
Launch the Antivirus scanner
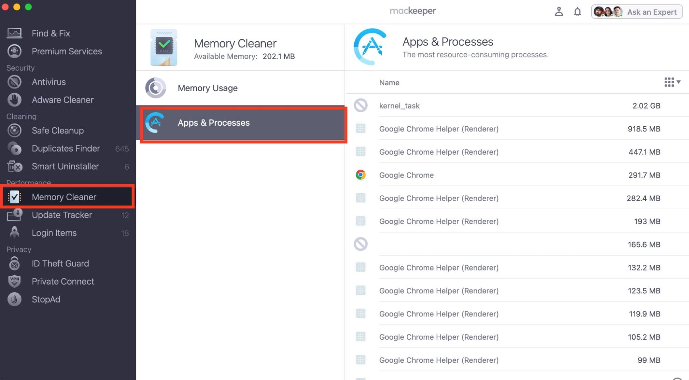pos(49,82)
